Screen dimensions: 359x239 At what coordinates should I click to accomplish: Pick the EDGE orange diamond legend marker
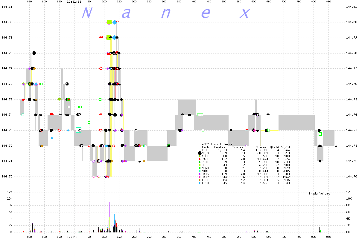click(199, 180)
